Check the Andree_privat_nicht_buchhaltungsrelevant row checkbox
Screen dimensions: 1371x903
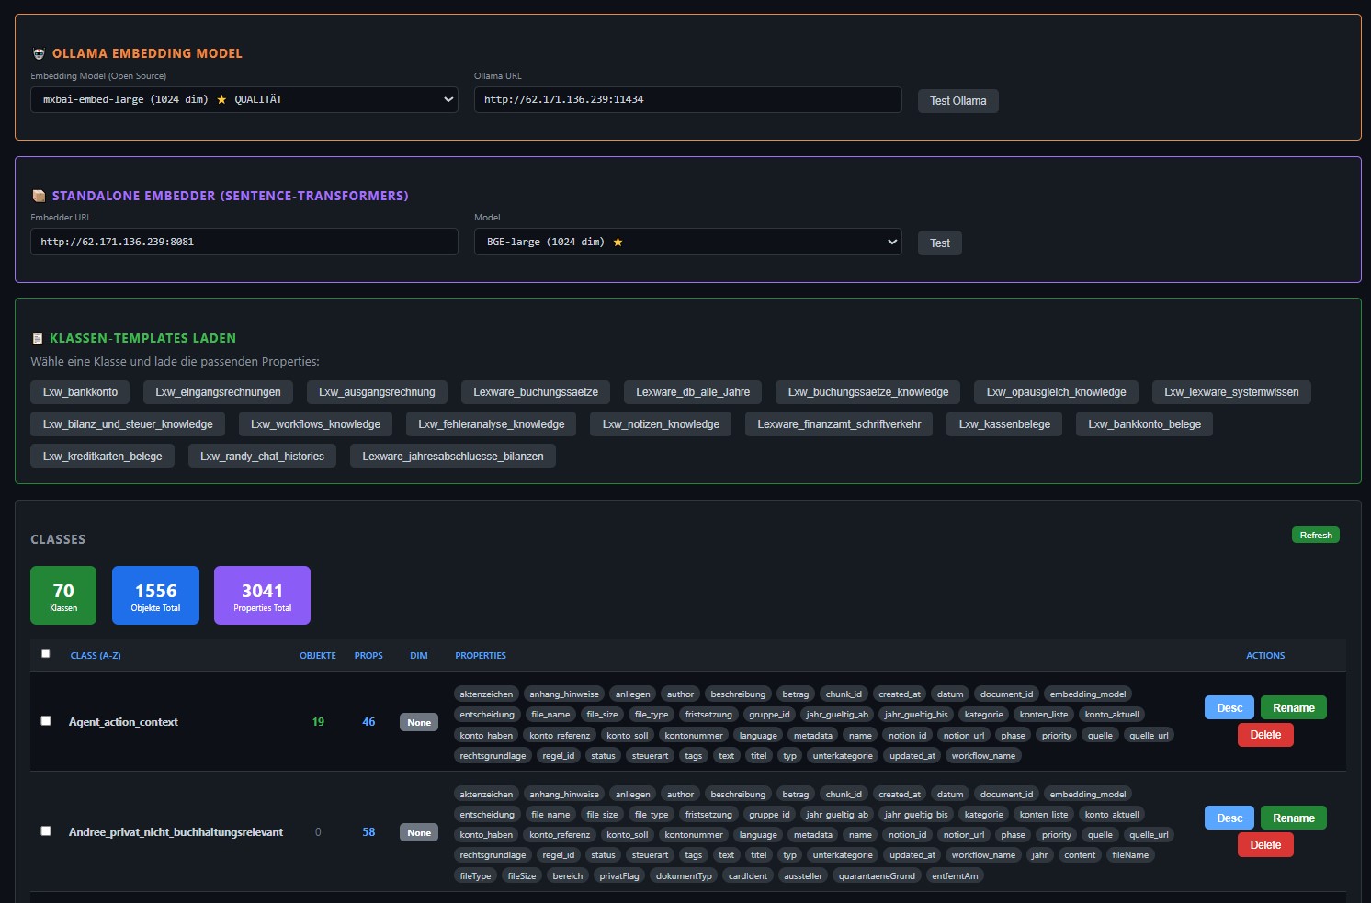[x=46, y=831]
